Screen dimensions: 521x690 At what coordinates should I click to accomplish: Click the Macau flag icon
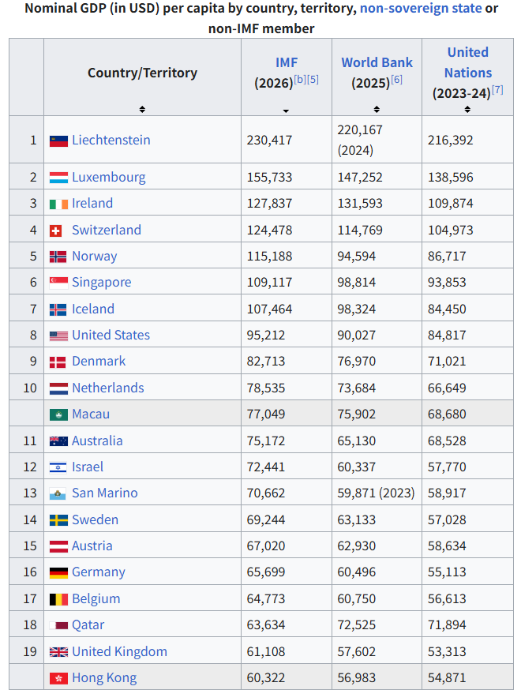point(58,415)
